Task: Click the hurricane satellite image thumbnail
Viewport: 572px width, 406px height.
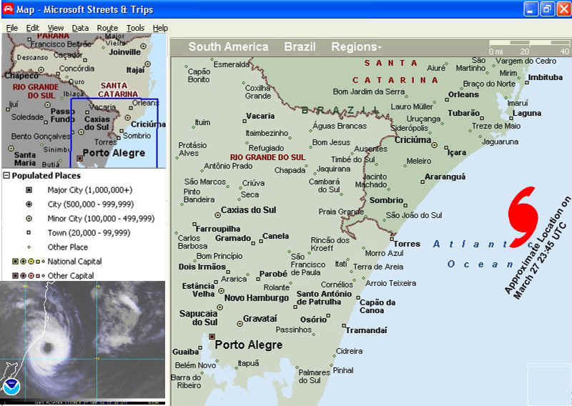Action: (x=83, y=342)
